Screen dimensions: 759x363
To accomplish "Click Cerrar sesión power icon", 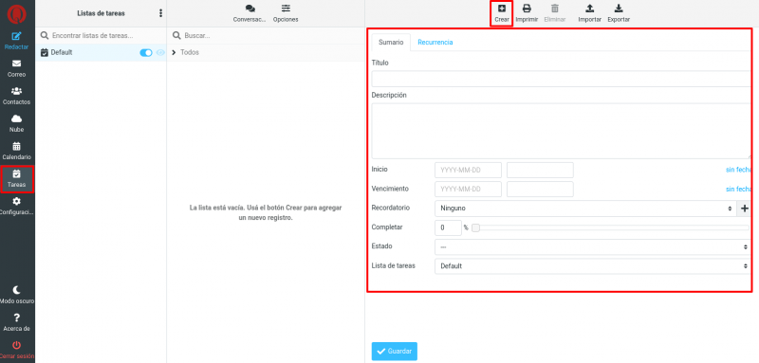I will [16, 345].
